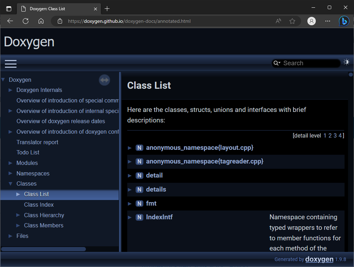
Task: Select the Doxygen: Class List tab
Action: (59, 9)
